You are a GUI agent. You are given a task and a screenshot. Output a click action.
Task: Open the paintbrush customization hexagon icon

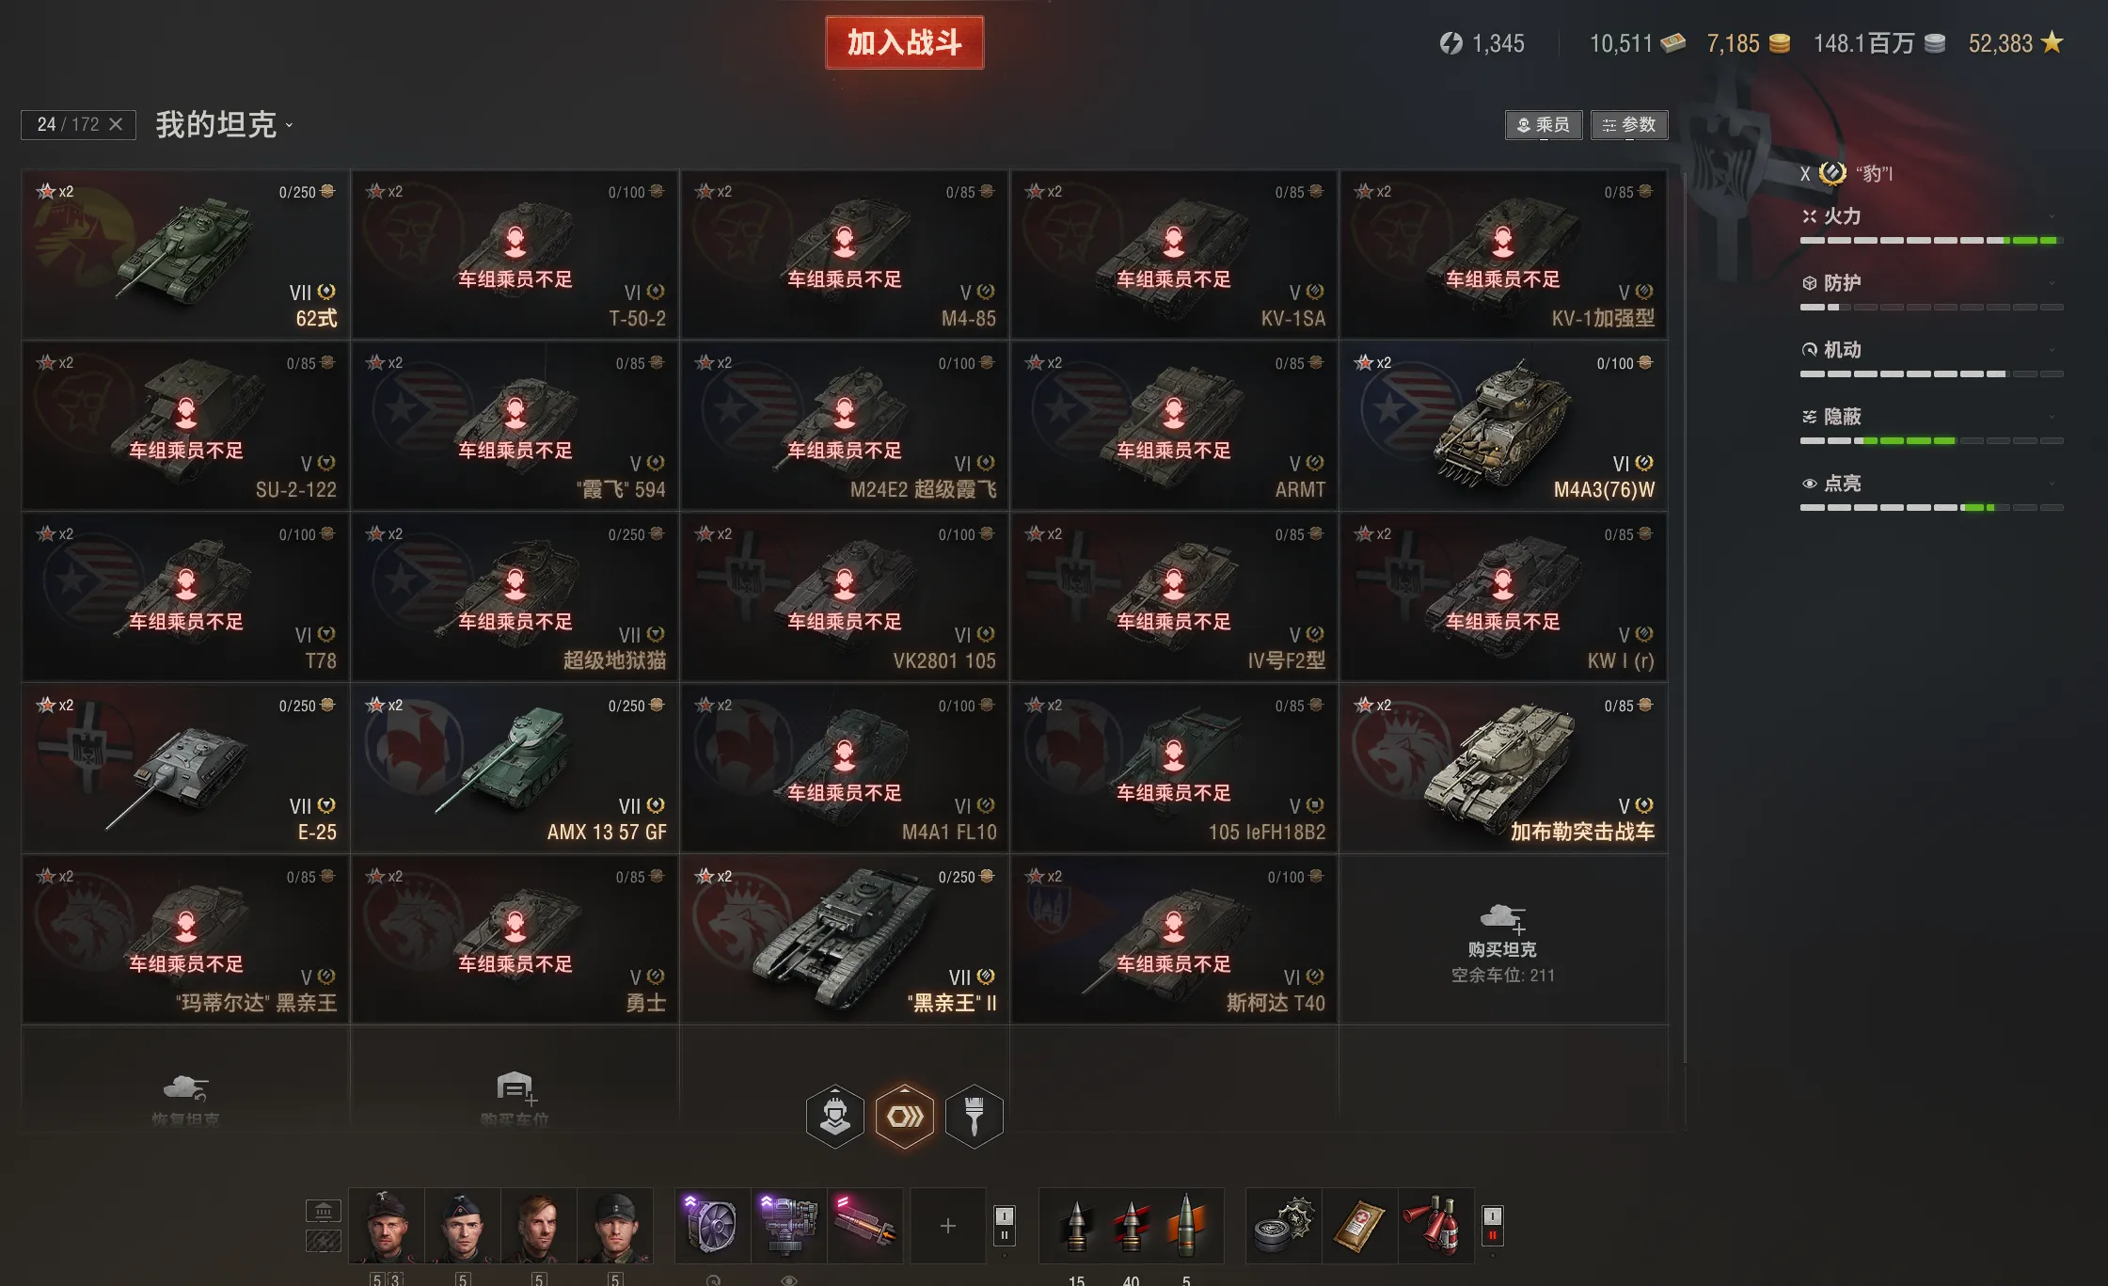(974, 1117)
